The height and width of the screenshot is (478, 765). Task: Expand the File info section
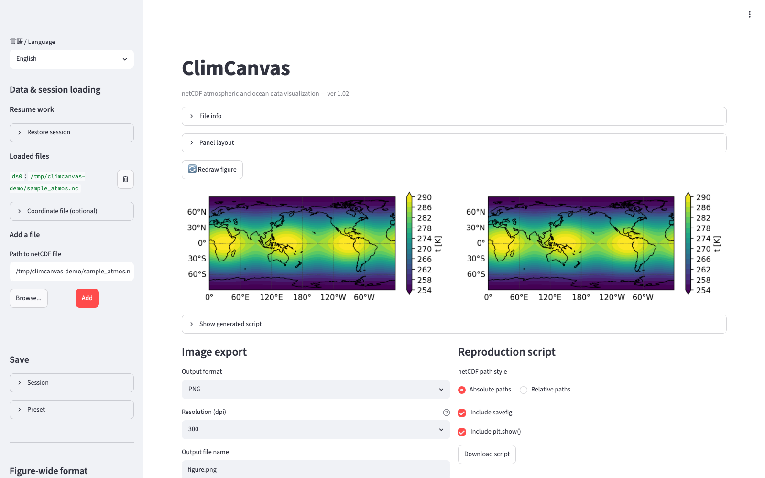click(x=454, y=116)
